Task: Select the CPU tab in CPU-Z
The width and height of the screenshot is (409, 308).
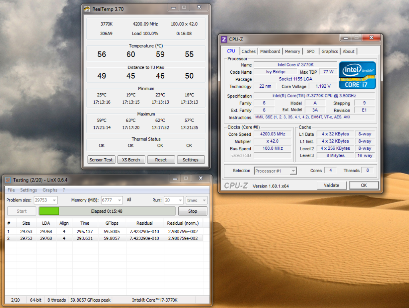Action: [x=231, y=51]
